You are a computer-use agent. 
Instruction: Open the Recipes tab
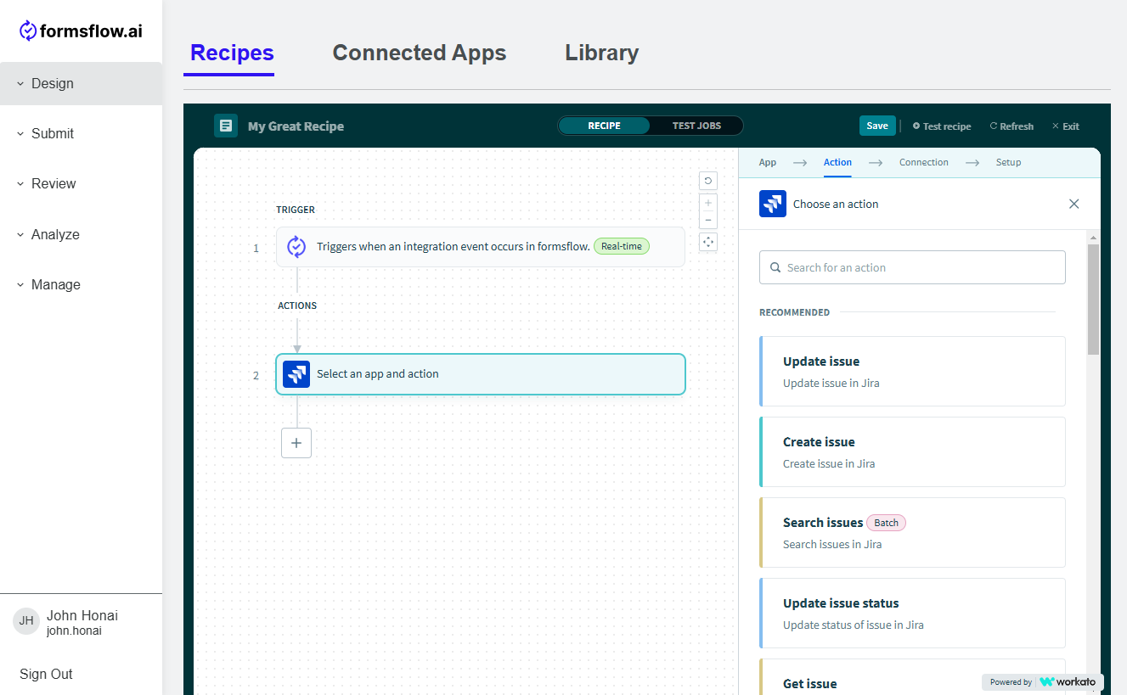pyautogui.click(x=232, y=53)
